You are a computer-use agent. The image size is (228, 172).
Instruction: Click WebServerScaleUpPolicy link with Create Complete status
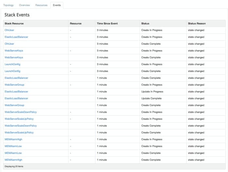click(x=19, y=133)
